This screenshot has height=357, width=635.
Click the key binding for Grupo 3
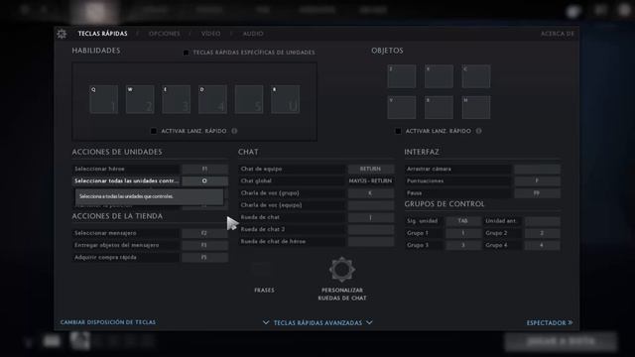point(463,245)
